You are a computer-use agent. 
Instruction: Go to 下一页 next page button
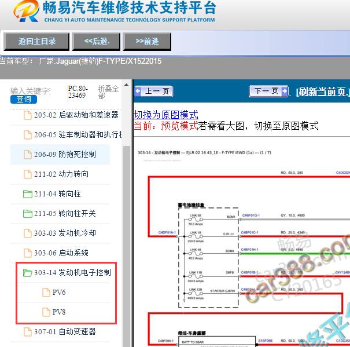pos(268,91)
